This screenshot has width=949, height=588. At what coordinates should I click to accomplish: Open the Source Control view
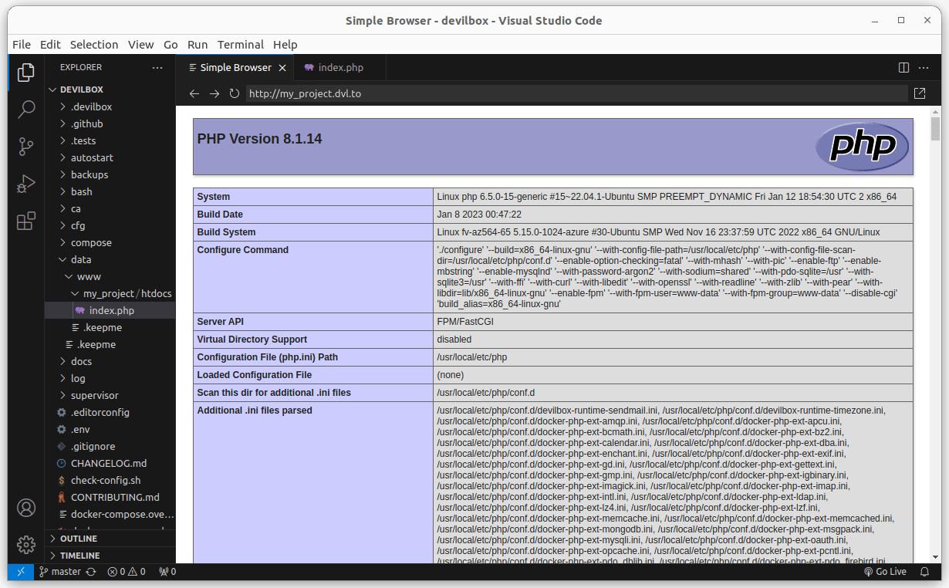pyautogui.click(x=26, y=146)
